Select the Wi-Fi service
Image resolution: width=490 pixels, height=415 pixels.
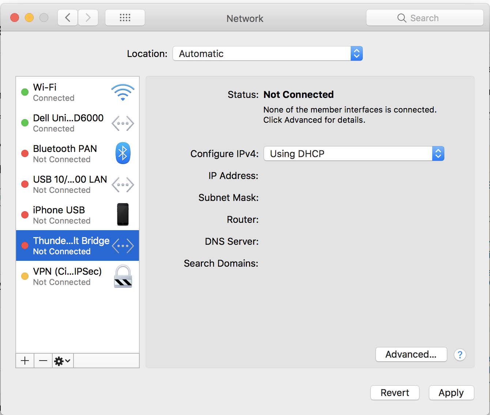tap(78, 92)
